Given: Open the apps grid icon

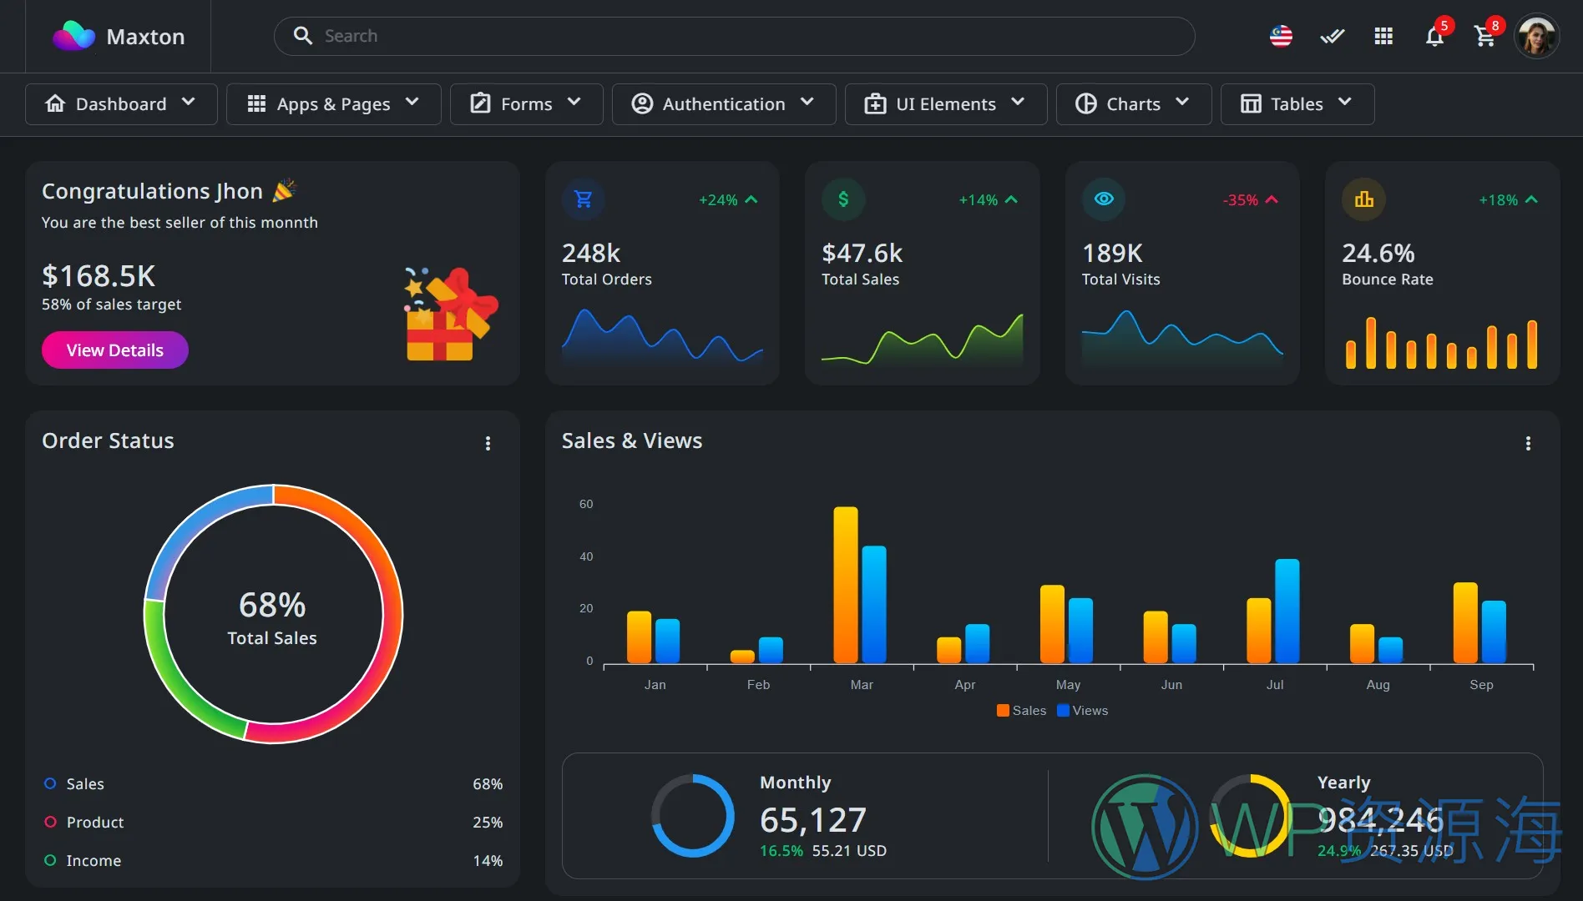Looking at the screenshot, I should (x=1383, y=36).
